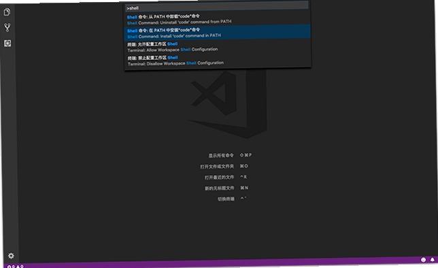Click the warnings triangle in status bar
This screenshot has height=268, width=438.
20,267
